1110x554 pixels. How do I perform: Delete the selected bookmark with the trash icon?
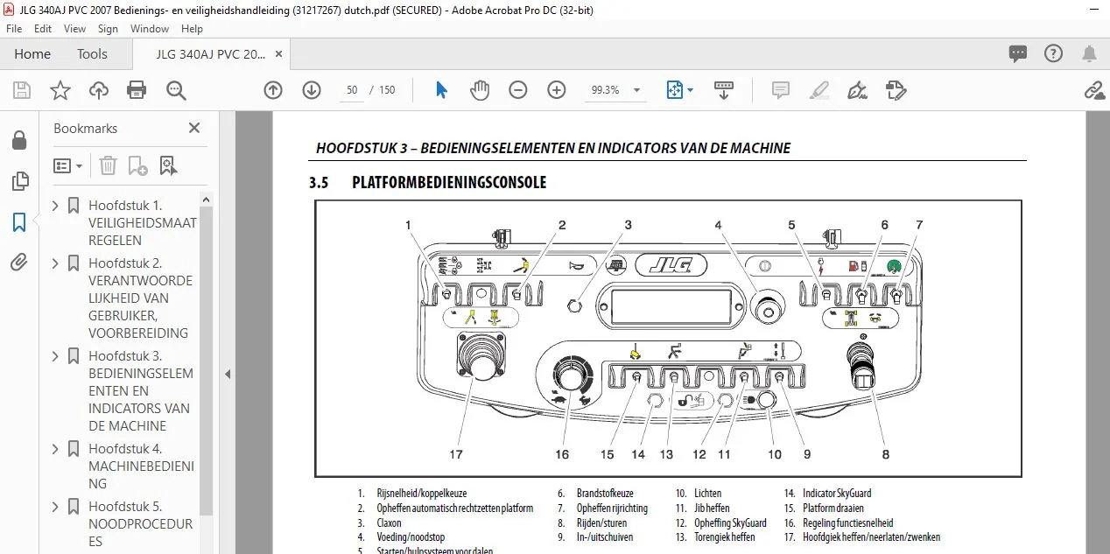[x=108, y=165]
